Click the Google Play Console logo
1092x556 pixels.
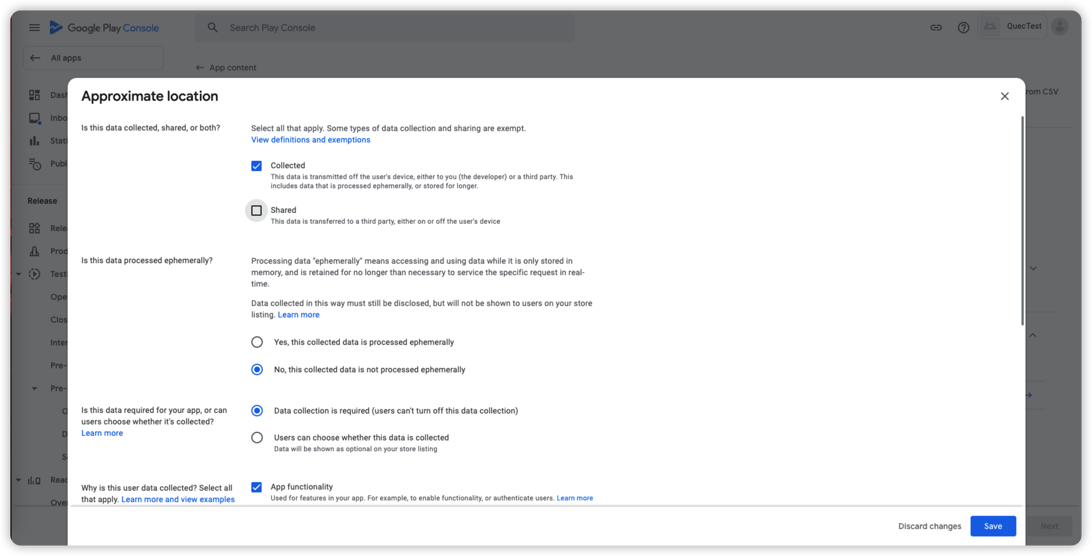point(104,27)
